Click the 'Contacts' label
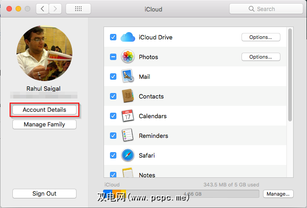307x208 pixels. click(151, 96)
